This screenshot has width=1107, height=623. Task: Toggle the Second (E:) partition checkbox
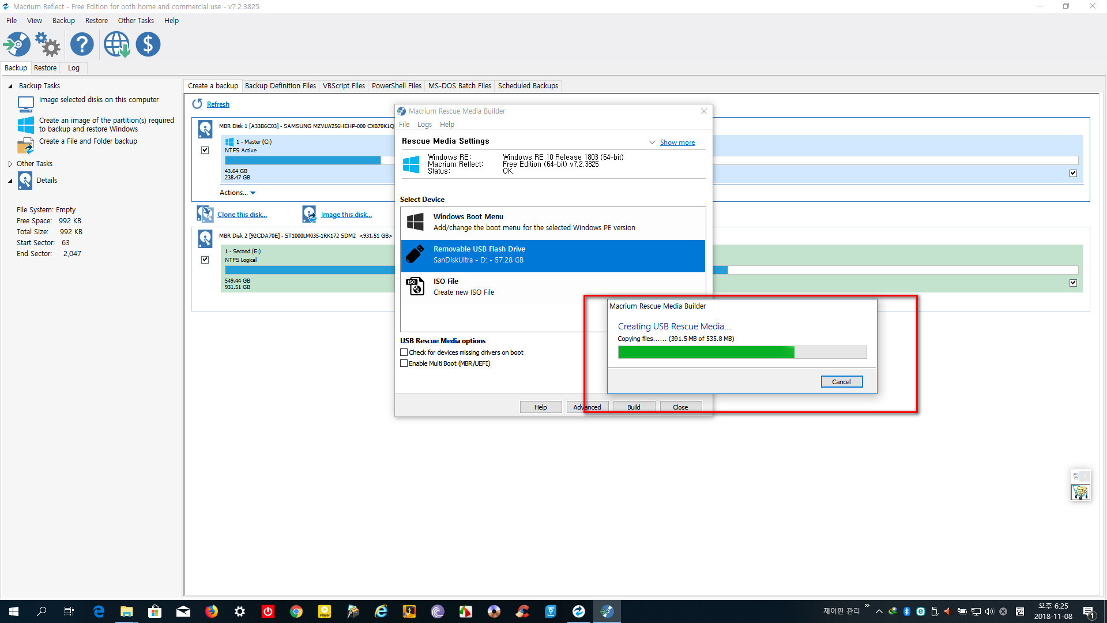click(x=1073, y=283)
